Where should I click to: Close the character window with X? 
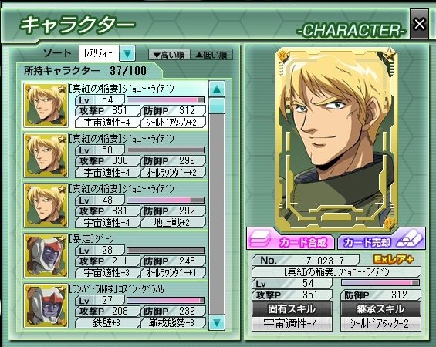(419, 24)
